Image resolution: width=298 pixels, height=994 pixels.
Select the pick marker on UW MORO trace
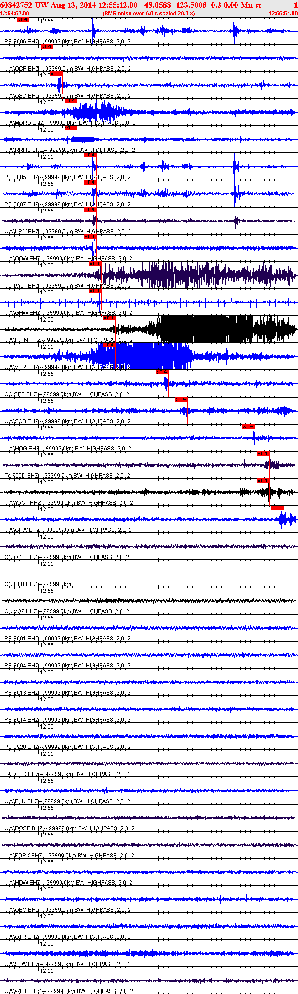coord(70,101)
